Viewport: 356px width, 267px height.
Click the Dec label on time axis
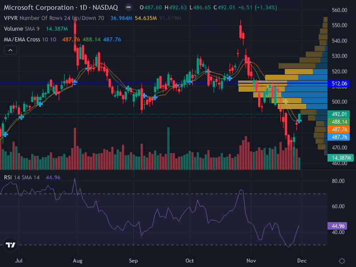[x=302, y=261]
